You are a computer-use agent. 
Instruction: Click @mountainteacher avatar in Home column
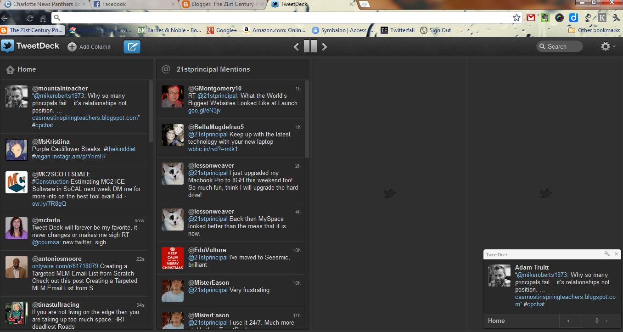coord(17,96)
